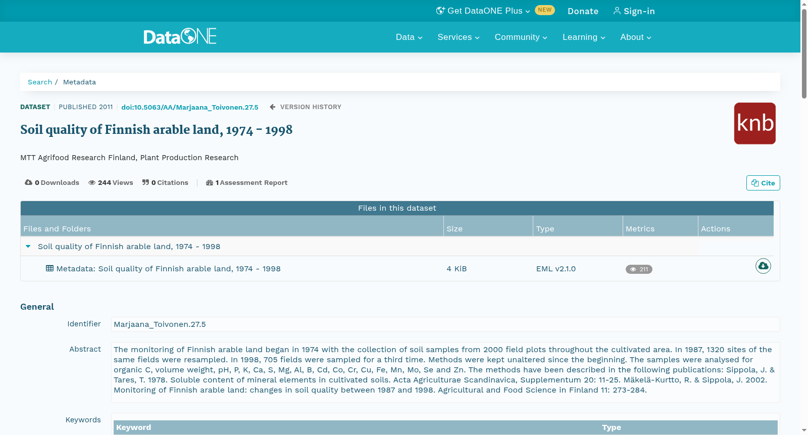Click the Sign-in link
This screenshot has height=435, width=808.
634,11
